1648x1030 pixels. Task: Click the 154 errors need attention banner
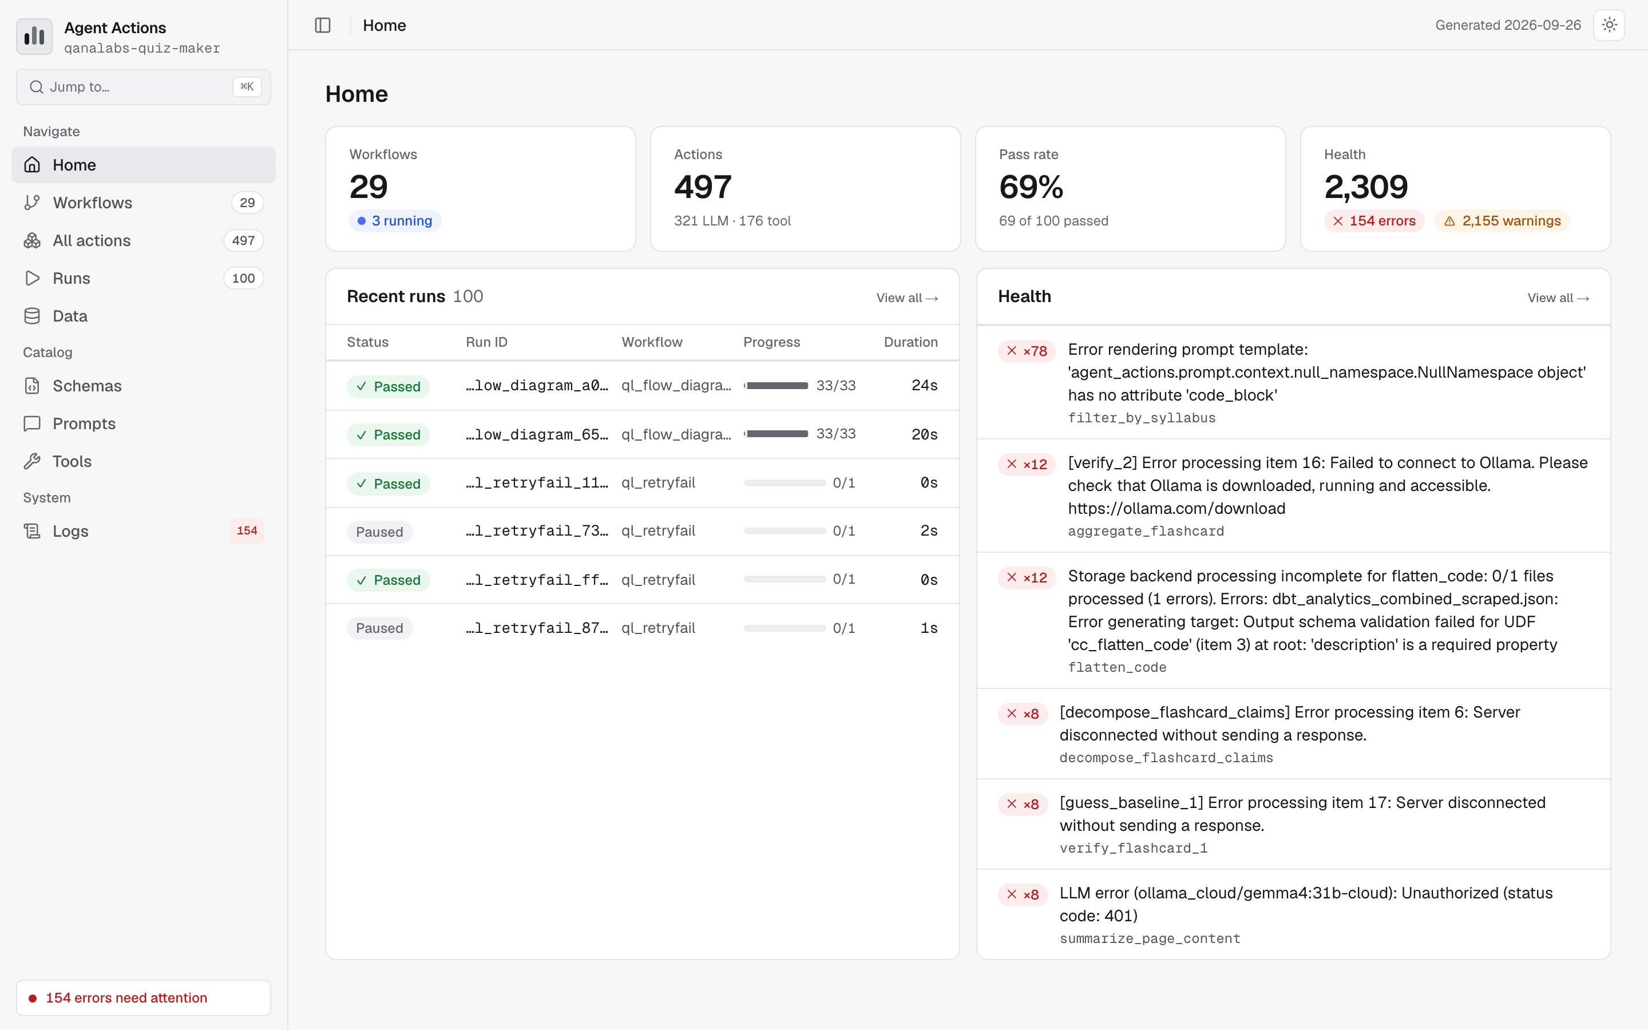(144, 997)
